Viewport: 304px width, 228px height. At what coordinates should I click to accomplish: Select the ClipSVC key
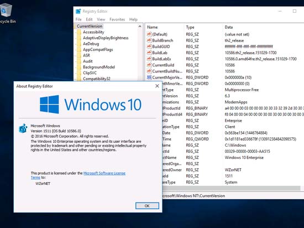(x=90, y=72)
